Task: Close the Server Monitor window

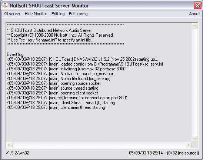Action: tap(197, 6)
